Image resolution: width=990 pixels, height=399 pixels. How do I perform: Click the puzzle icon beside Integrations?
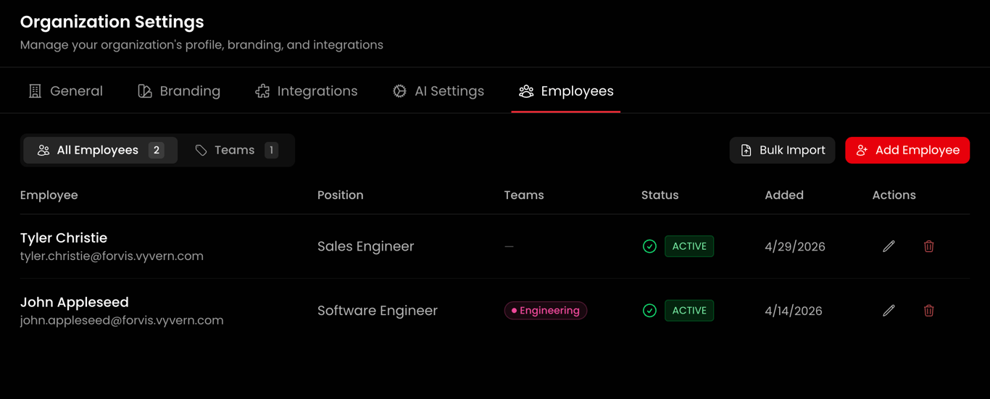pos(262,91)
